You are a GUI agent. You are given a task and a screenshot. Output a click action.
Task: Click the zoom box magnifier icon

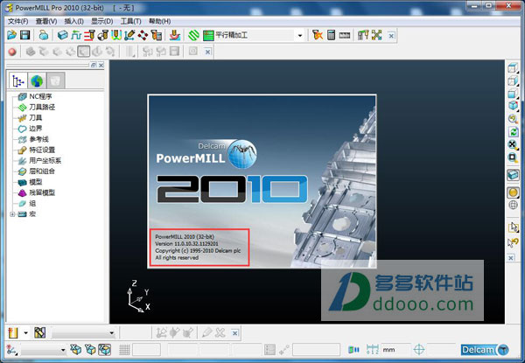(513, 157)
